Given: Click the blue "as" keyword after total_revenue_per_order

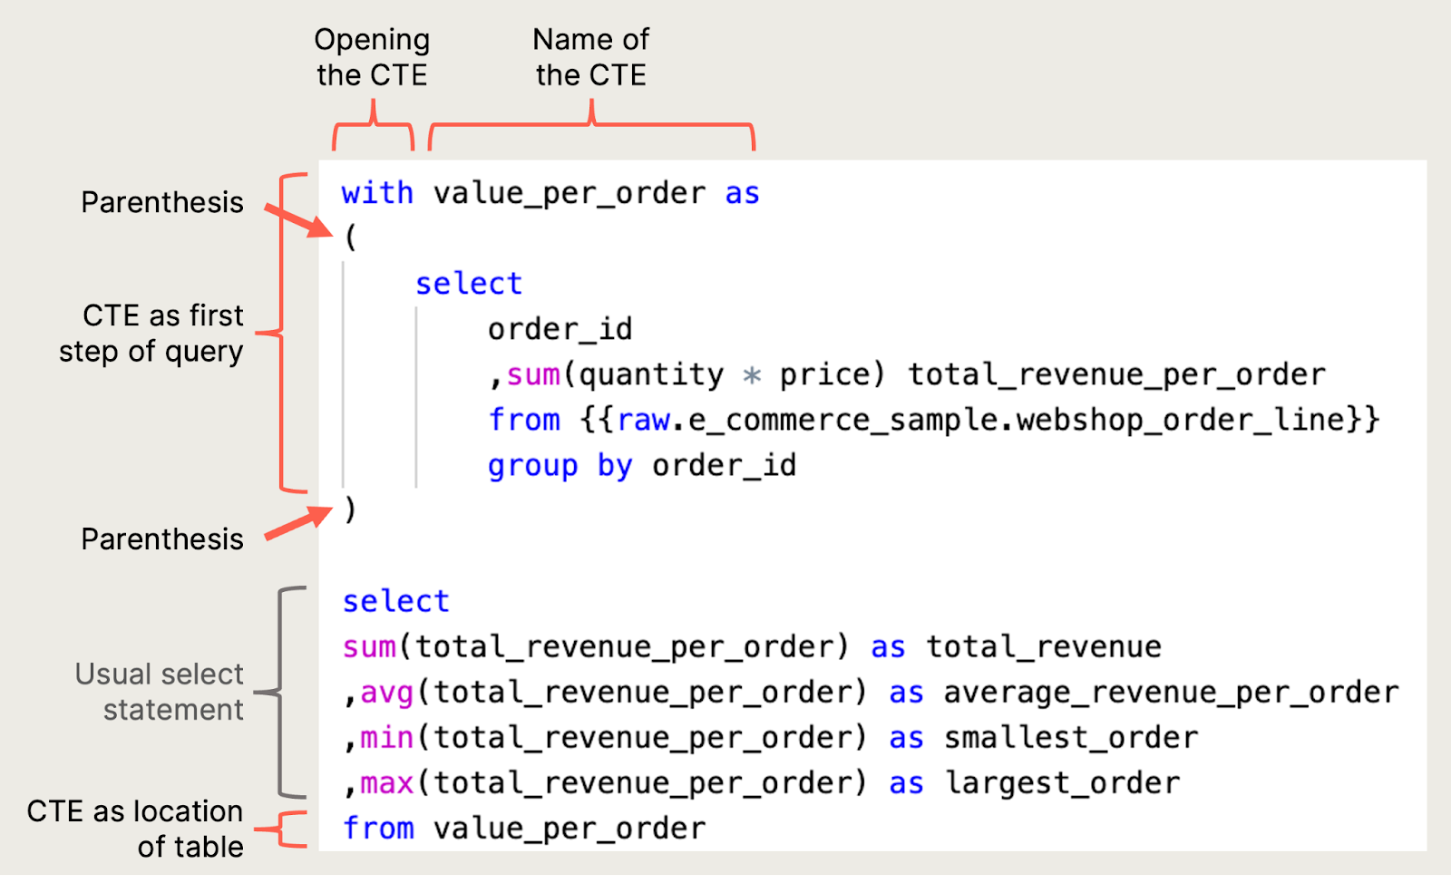Looking at the screenshot, I should 888,646.
